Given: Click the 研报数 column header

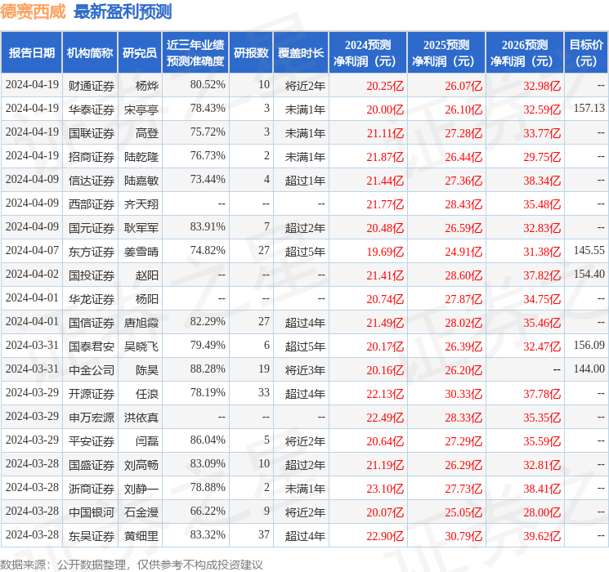Looking at the screenshot, I should pos(251,53).
